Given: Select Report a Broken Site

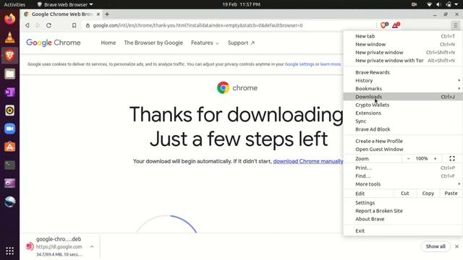Looking at the screenshot, I should 403,211.
